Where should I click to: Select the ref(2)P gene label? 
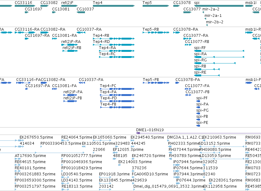point(67,3)
